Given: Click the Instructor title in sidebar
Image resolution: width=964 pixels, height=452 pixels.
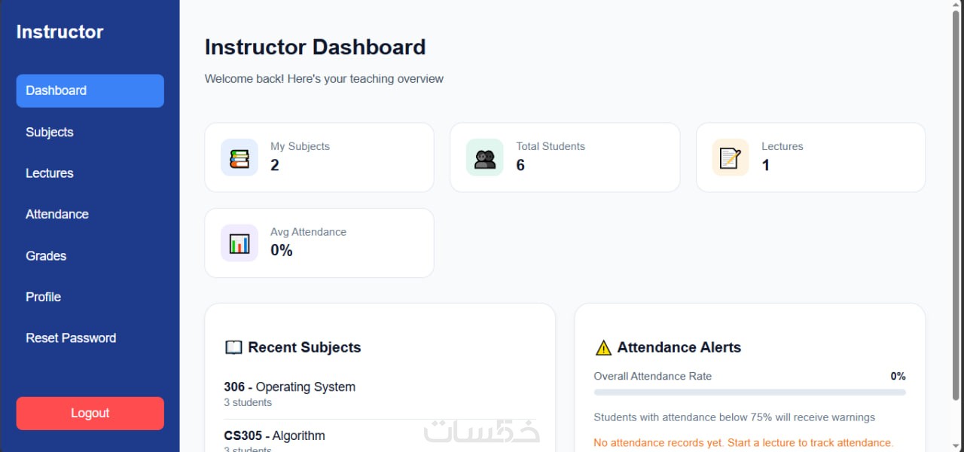Looking at the screenshot, I should [60, 32].
